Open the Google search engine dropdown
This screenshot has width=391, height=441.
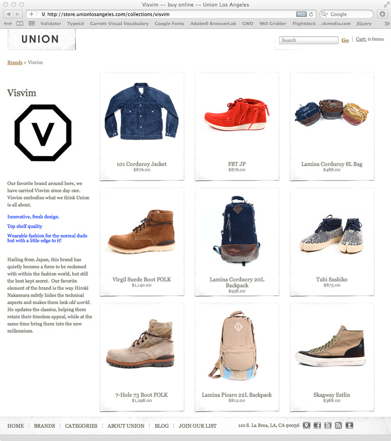pyautogui.click(x=325, y=14)
